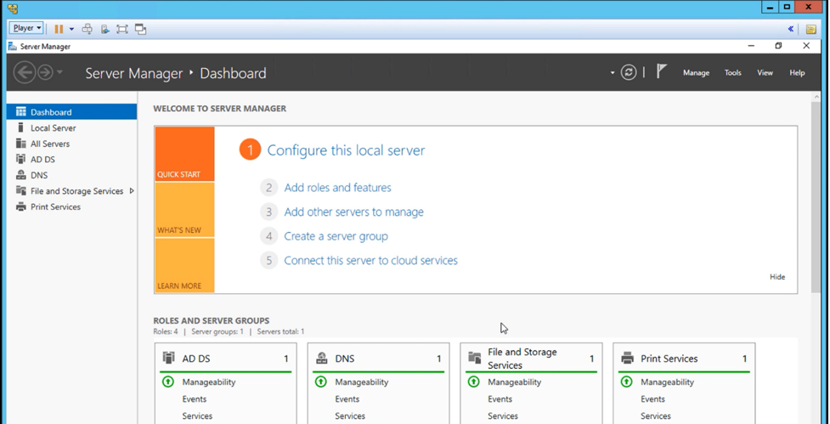Viewport: 830px width, 424px height.
Task: Open the Manage menu
Action: 696,73
